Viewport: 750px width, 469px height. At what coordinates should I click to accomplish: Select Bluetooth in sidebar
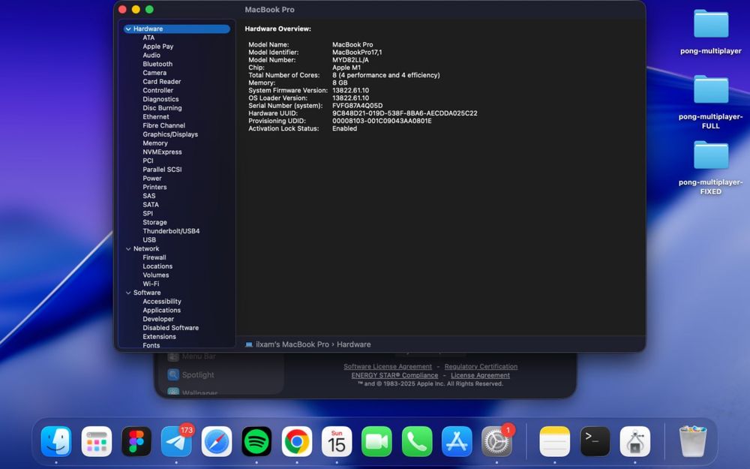(x=157, y=64)
